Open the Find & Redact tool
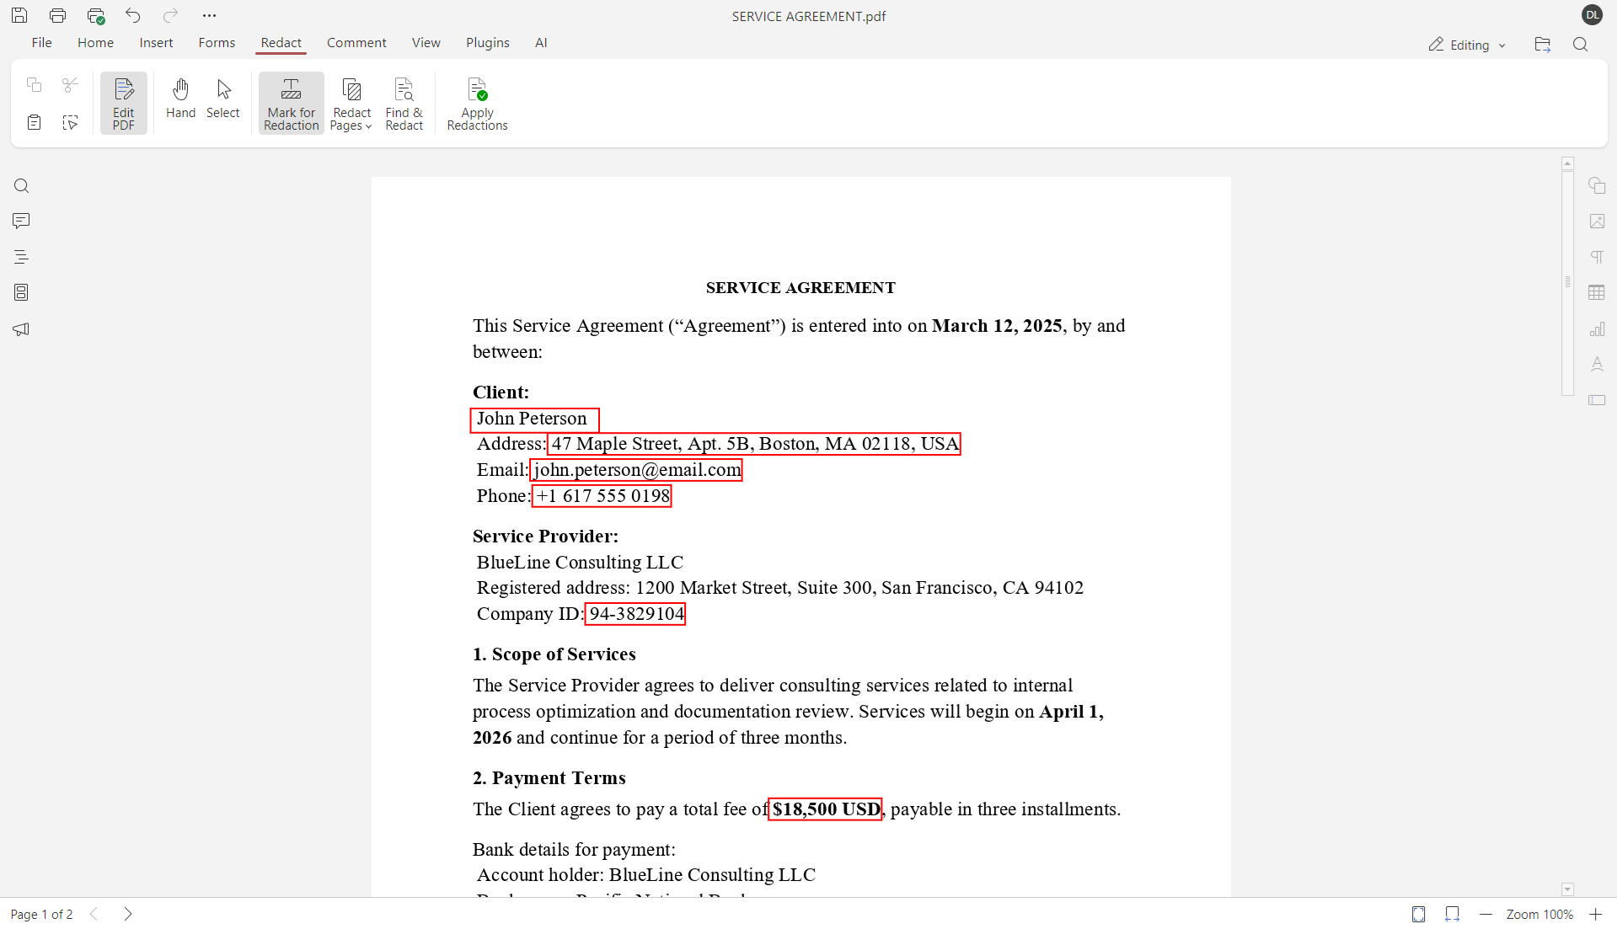The width and height of the screenshot is (1617, 929). pyautogui.click(x=404, y=102)
